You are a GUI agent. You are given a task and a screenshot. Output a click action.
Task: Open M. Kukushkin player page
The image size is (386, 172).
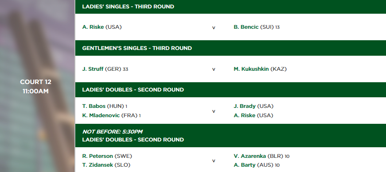point(251,69)
